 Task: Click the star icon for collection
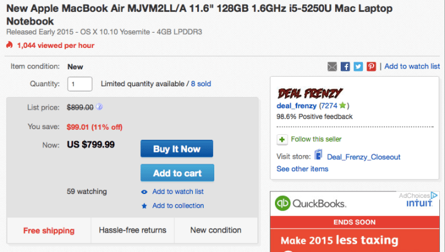pyautogui.click(x=144, y=206)
